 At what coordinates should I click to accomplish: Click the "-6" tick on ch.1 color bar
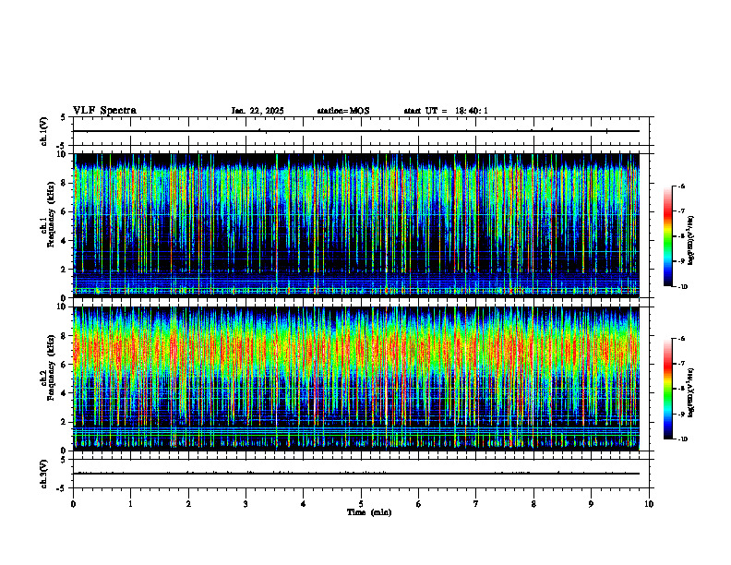coord(682,186)
